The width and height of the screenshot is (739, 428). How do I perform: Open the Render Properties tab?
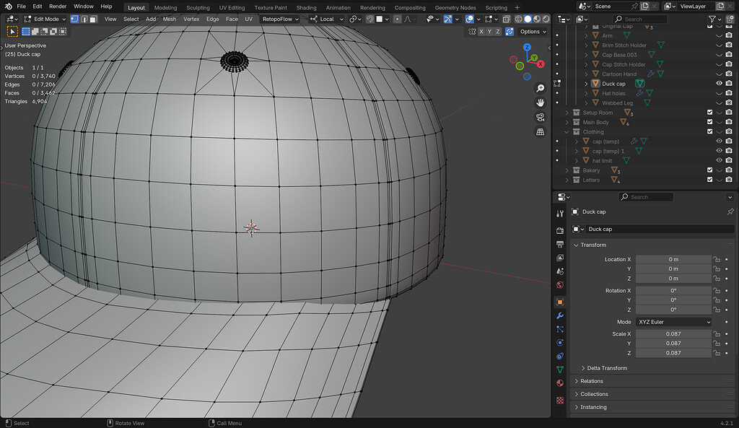click(x=560, y=230)
